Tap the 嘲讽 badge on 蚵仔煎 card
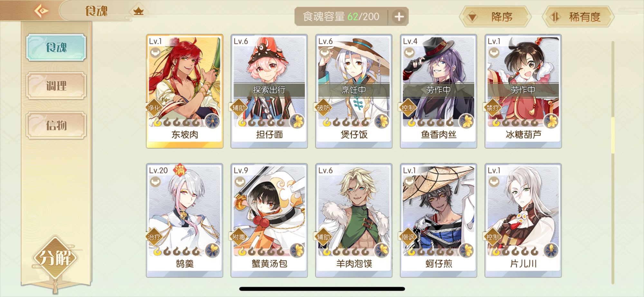The height and width of the screenshot is (297, 644). 408,237
